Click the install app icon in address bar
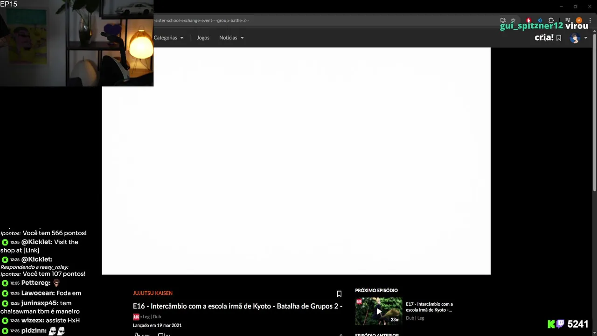This screenshot has width=597, height=336. coord(503,21)
